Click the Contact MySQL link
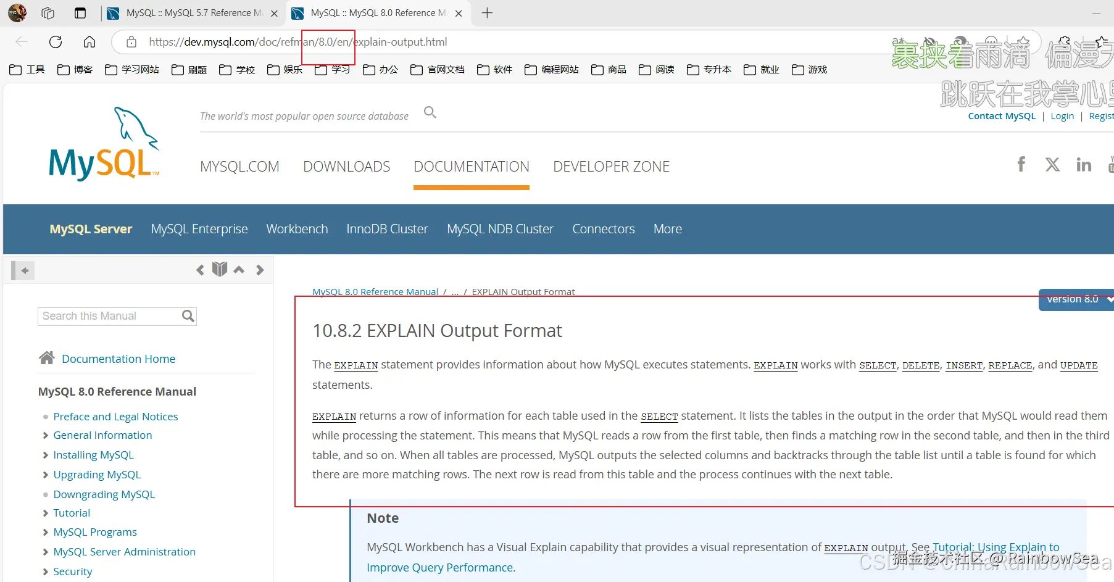 [x=1002, y=116]
